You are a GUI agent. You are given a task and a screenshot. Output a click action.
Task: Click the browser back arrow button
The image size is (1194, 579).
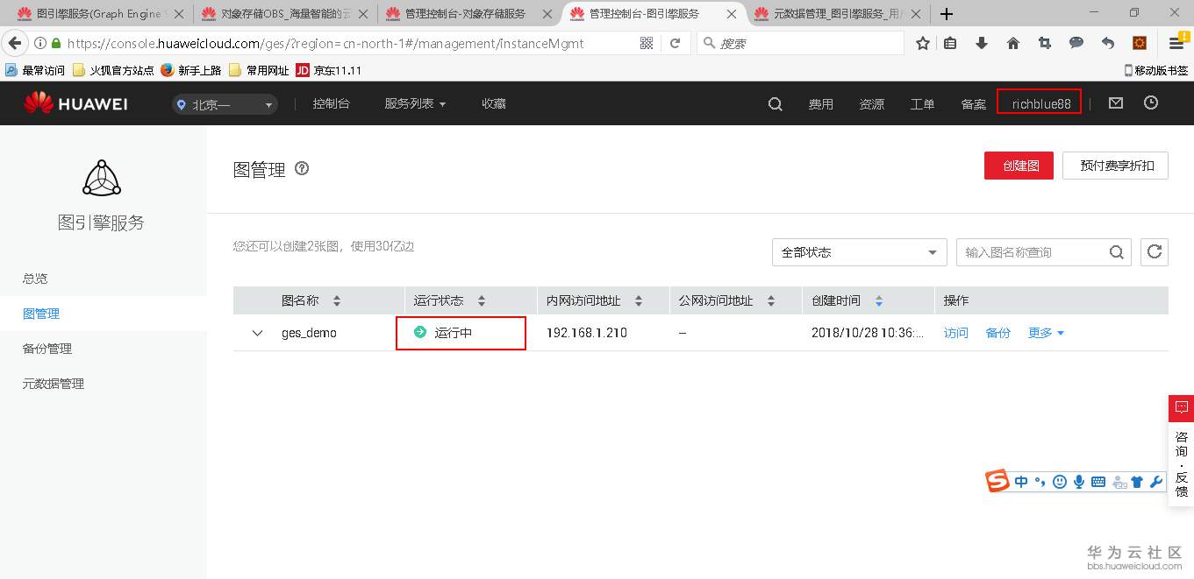pos(14,43)
